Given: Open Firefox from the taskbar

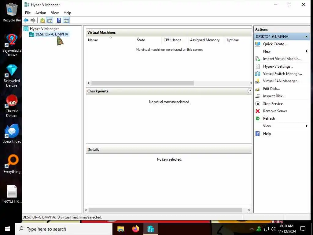Looking at the screenshot, I should (136, 229).
